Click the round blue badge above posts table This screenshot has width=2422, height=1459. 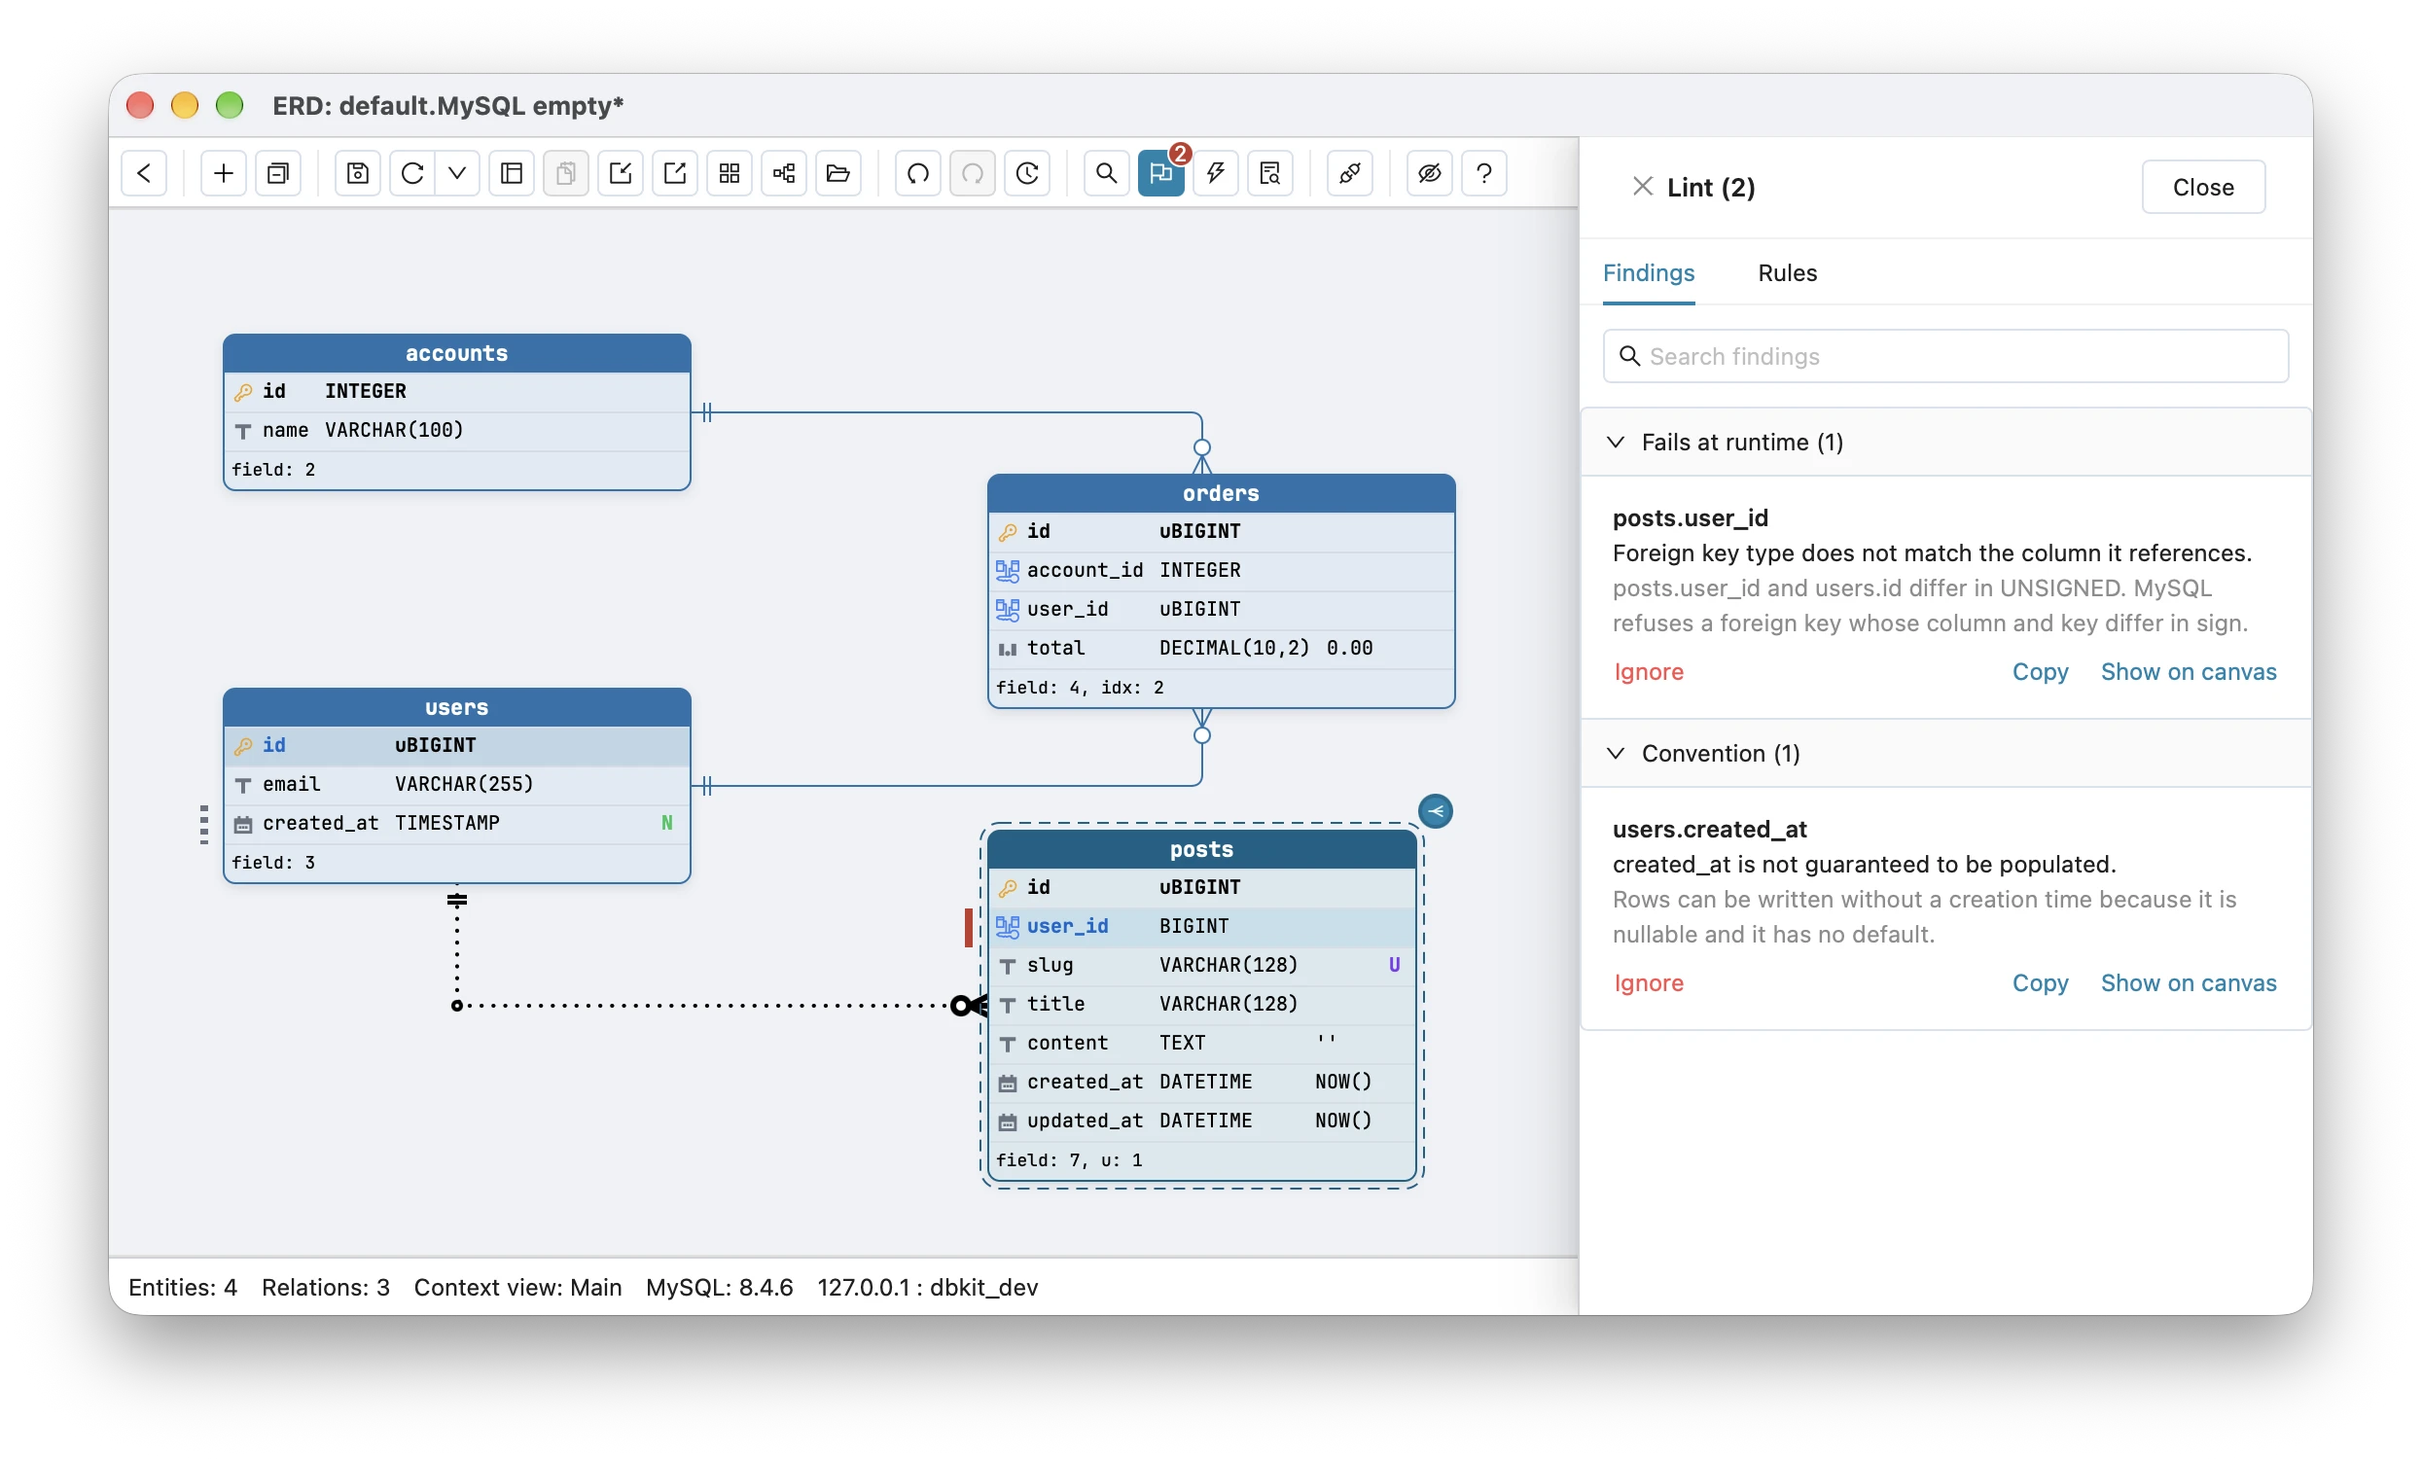pyautogui.click(x=1435, y=811)
